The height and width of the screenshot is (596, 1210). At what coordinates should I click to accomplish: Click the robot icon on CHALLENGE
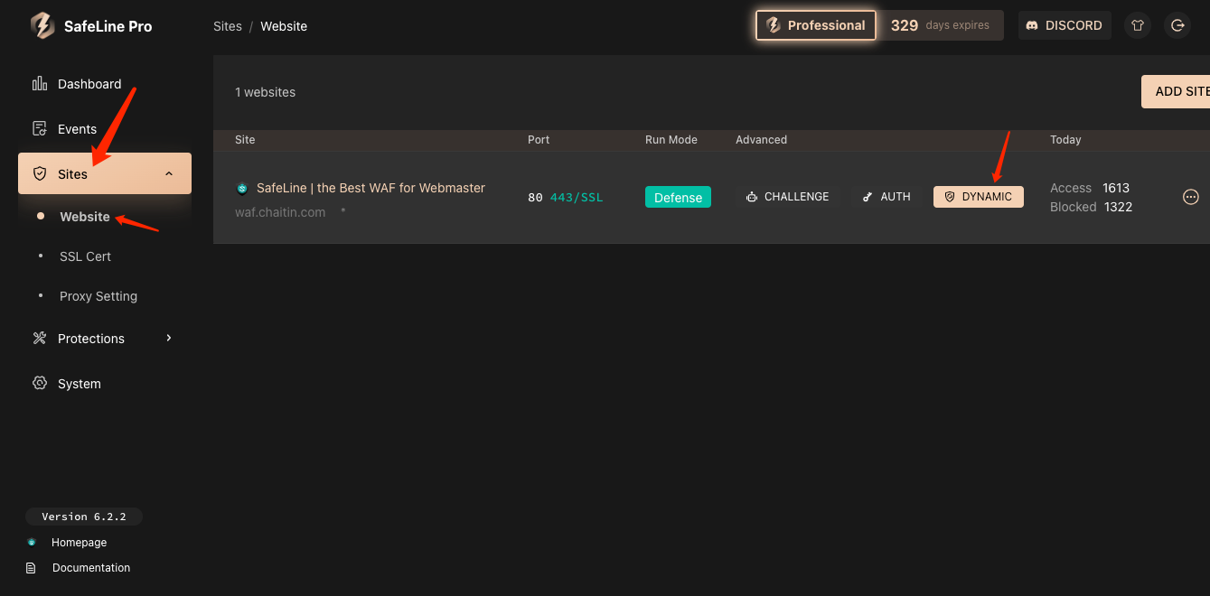(752, 197)
